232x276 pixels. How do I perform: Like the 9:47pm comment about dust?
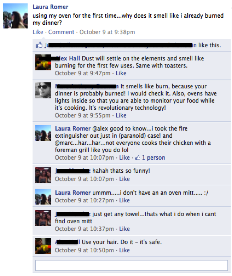click(121, 73)
